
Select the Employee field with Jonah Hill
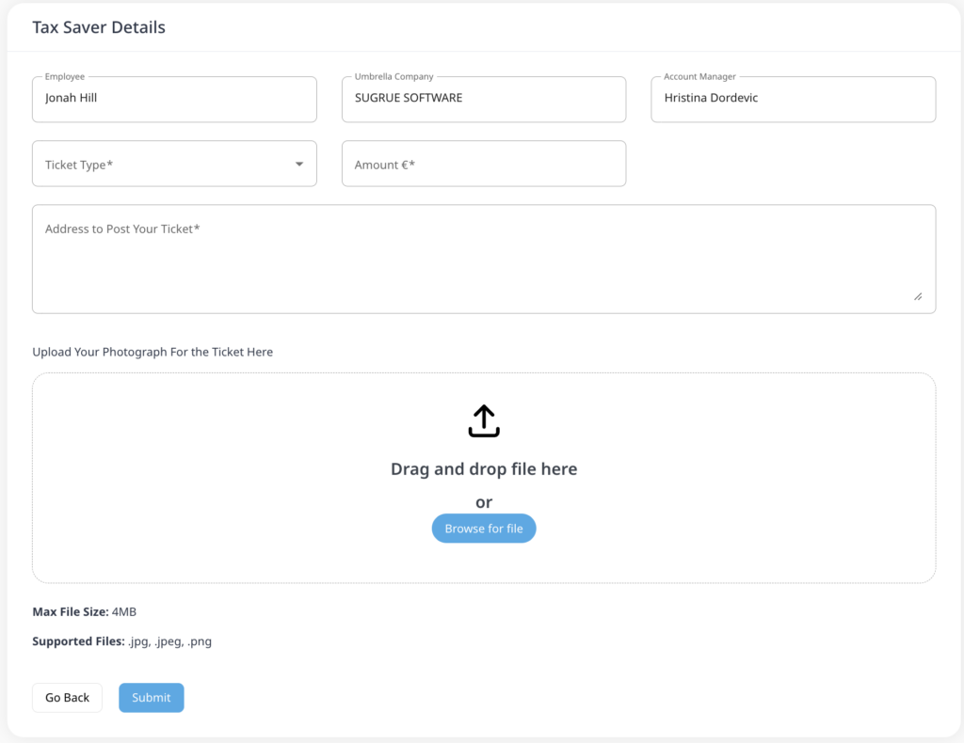(174, 99)
